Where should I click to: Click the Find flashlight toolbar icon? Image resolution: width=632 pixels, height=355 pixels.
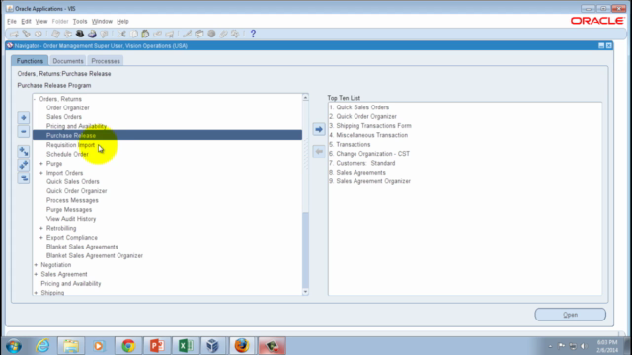click(x=27, y=34)
